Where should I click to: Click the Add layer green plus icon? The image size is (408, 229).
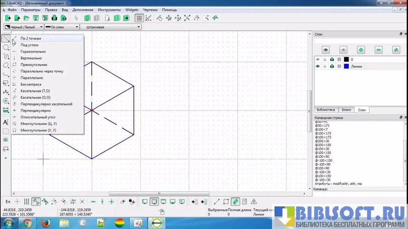pyautogui.click(x=361, y=50)
